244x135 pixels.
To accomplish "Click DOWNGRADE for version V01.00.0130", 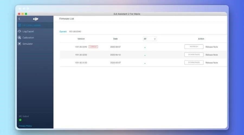I will (194, 62).
